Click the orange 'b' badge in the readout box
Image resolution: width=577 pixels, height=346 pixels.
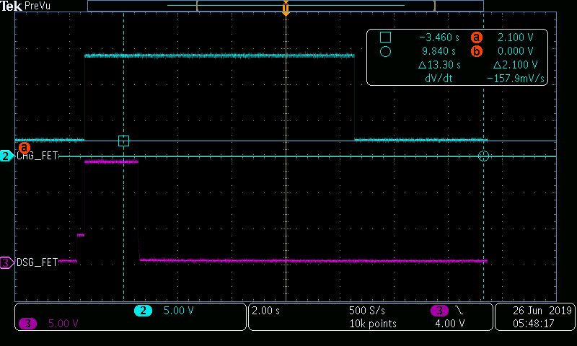coord(476,51)
